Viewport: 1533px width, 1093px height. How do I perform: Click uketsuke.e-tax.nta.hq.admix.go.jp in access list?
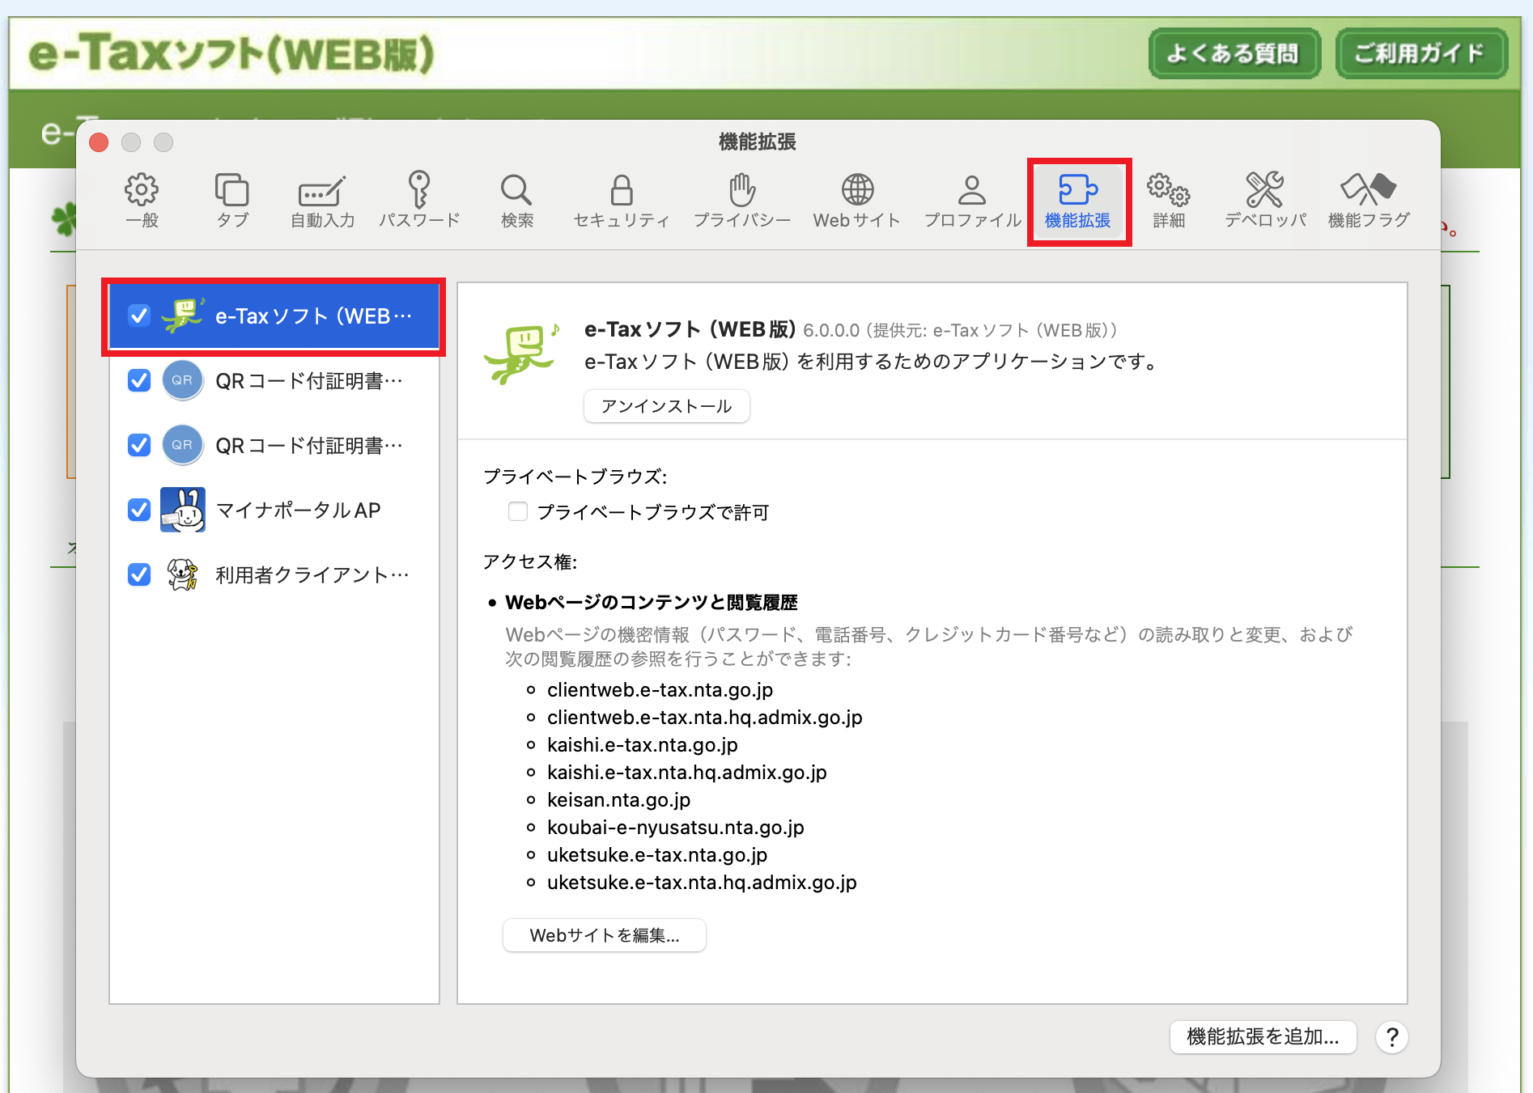coord(702,883)
